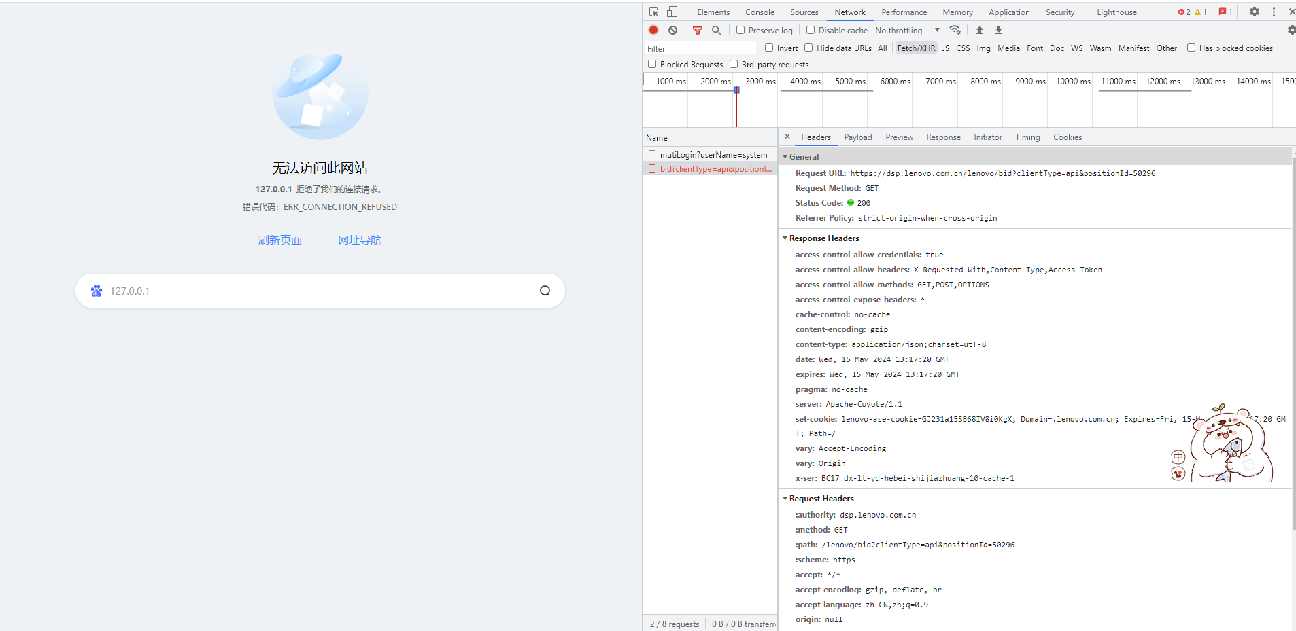Click the search magnifier in the page search box

click(545, 291)
